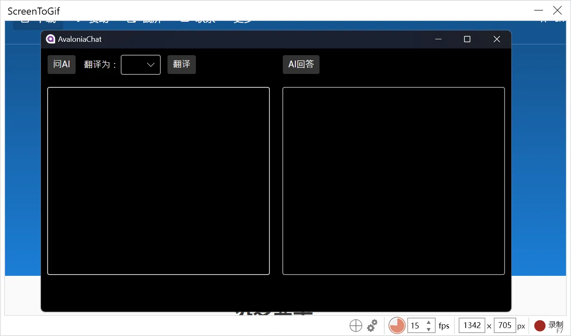The image size is (571, 336).
Task: Open the 翻译为 language dropdown
Action: point(141,65)
